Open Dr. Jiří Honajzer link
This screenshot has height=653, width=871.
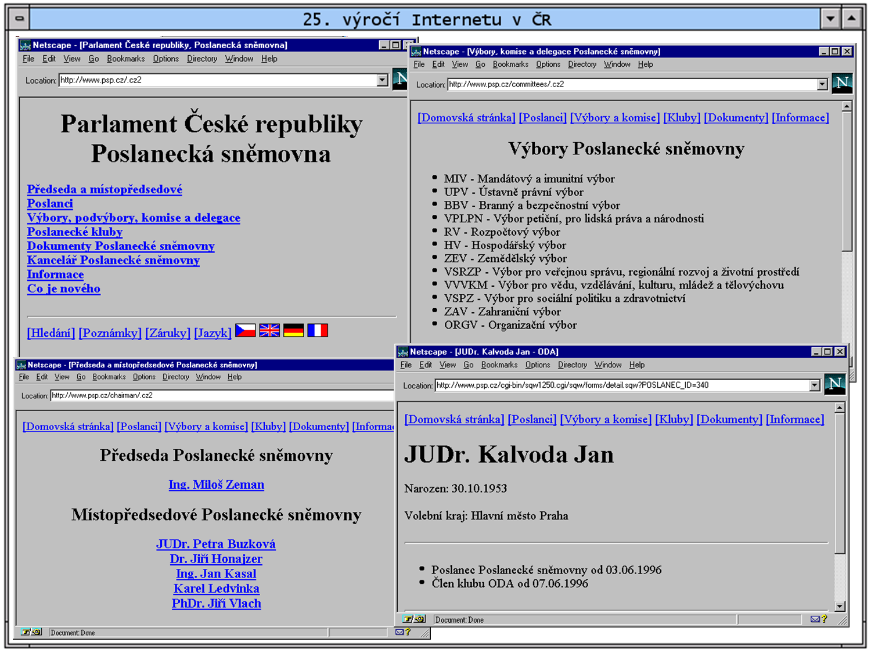click(216, 559)
